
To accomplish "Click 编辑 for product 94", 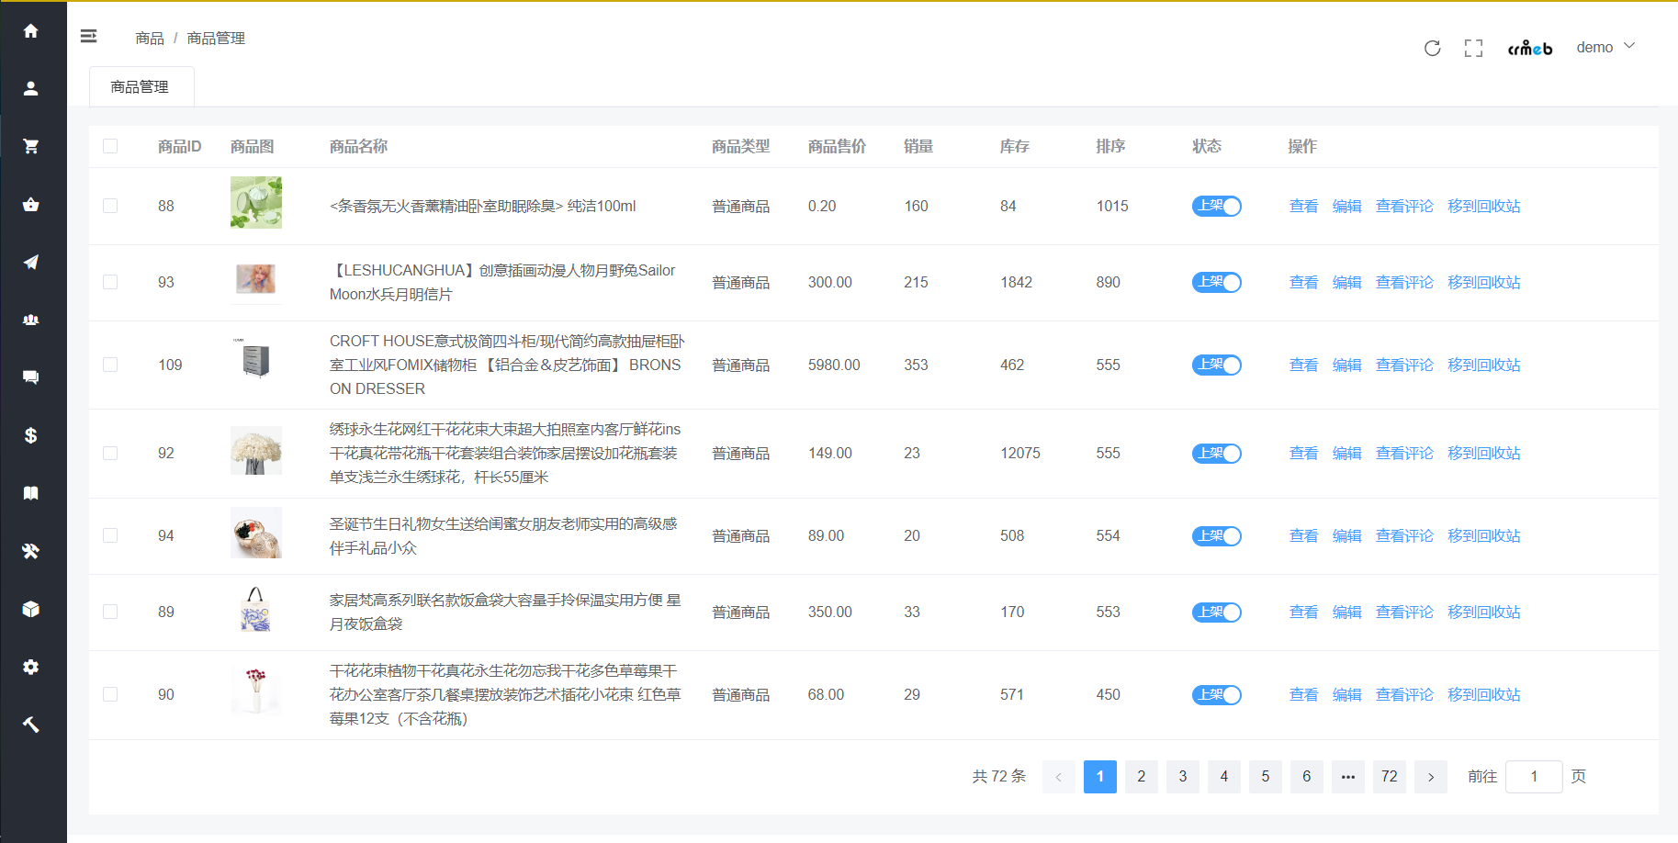I will pos(1346,535).
